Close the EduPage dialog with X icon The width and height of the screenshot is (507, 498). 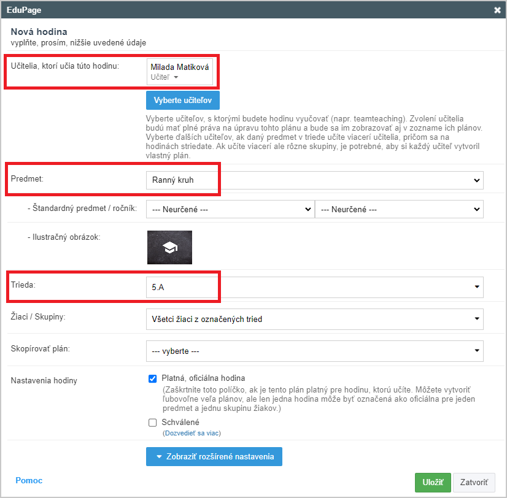coord(497,10)
